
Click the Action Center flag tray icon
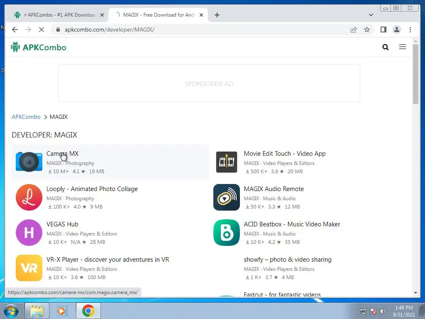[x=373, y=311]
